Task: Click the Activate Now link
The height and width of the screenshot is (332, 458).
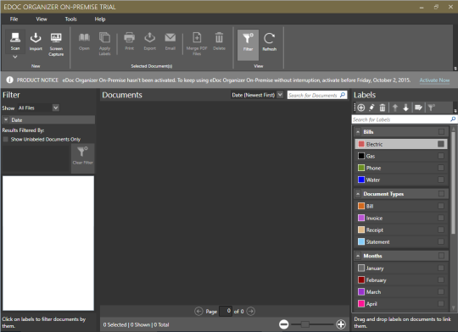Action: point(434,80)
